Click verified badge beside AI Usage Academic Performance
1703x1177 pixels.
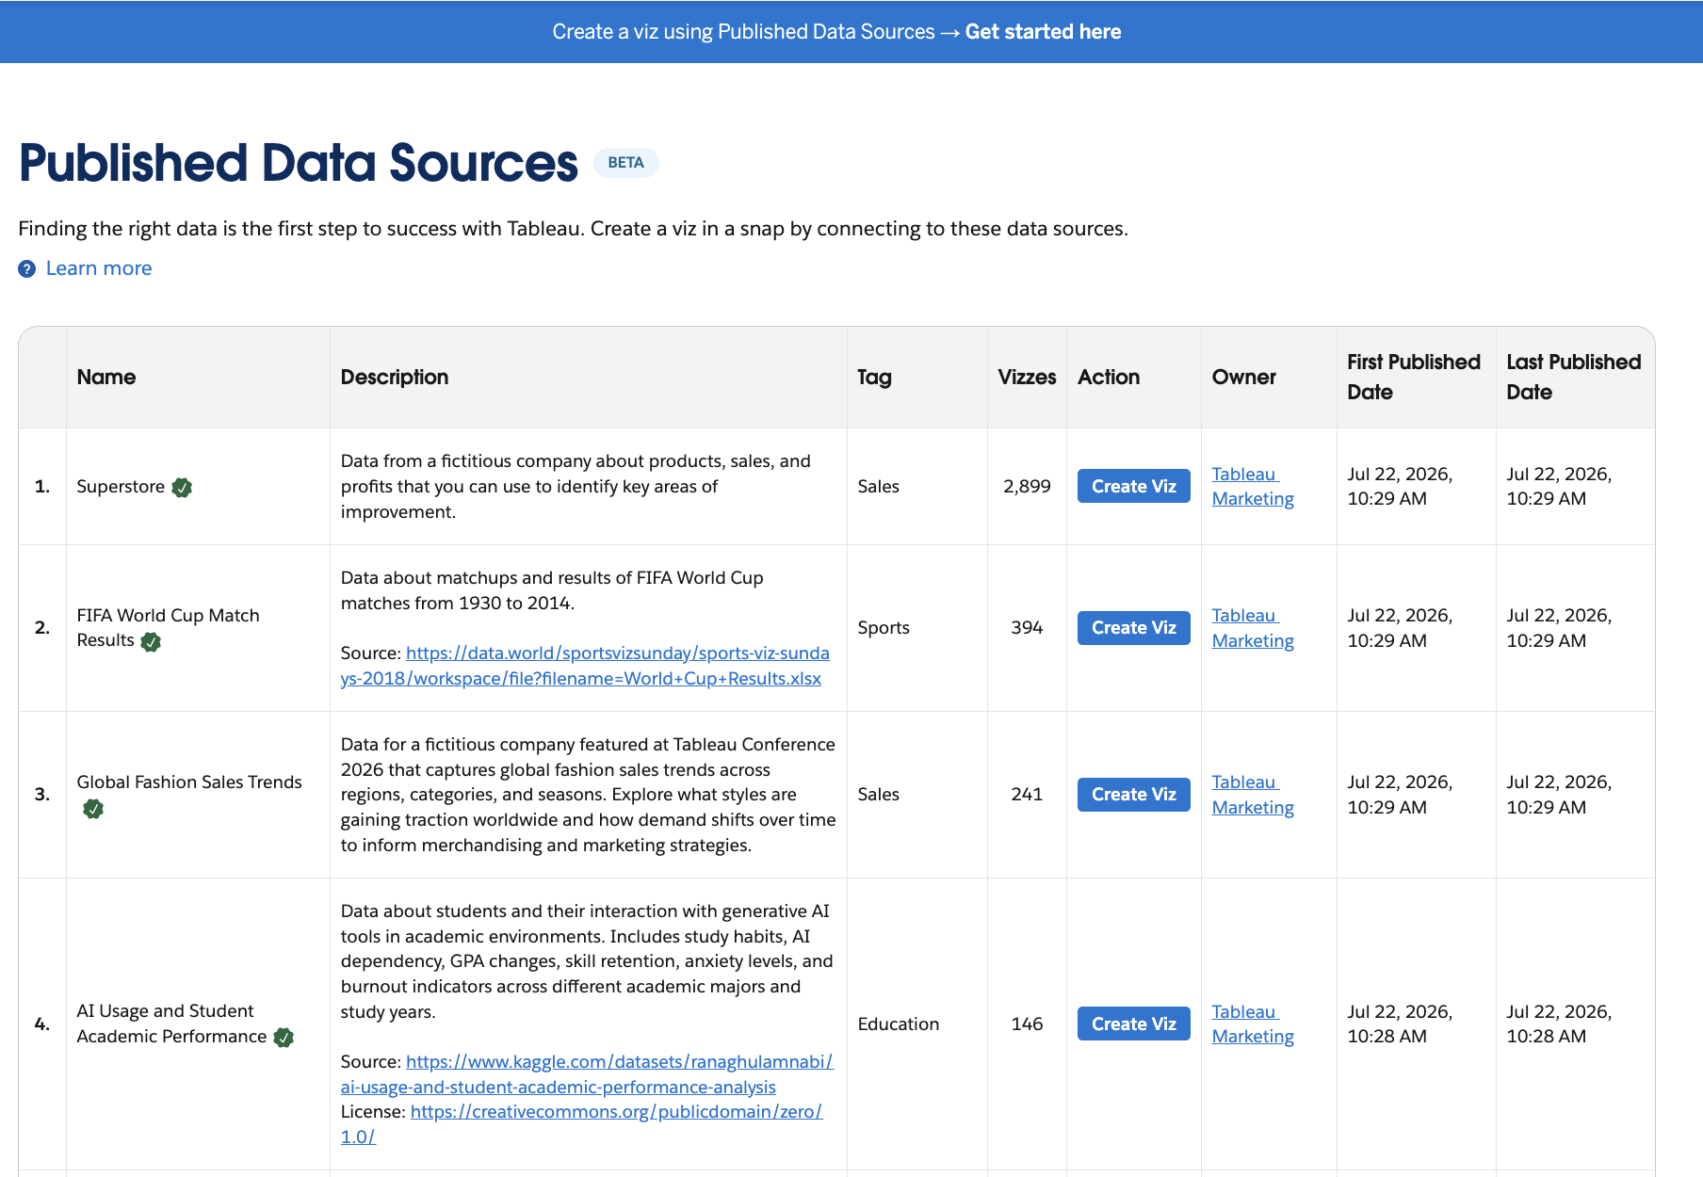point(284,1037)
